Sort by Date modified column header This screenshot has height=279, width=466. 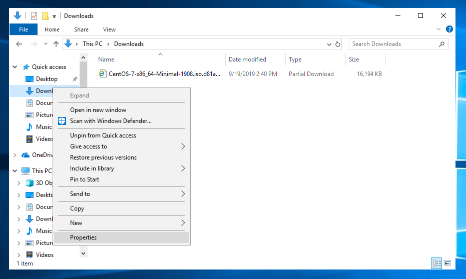click(247, 59)
